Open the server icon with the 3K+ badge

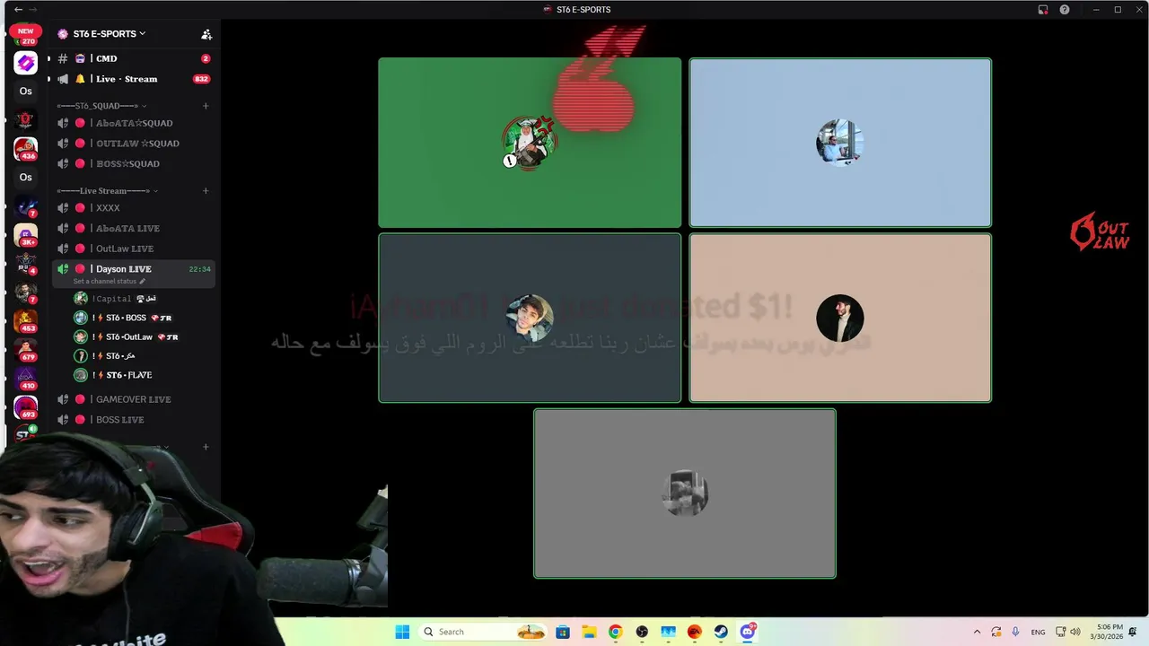[x=25, y=234]
